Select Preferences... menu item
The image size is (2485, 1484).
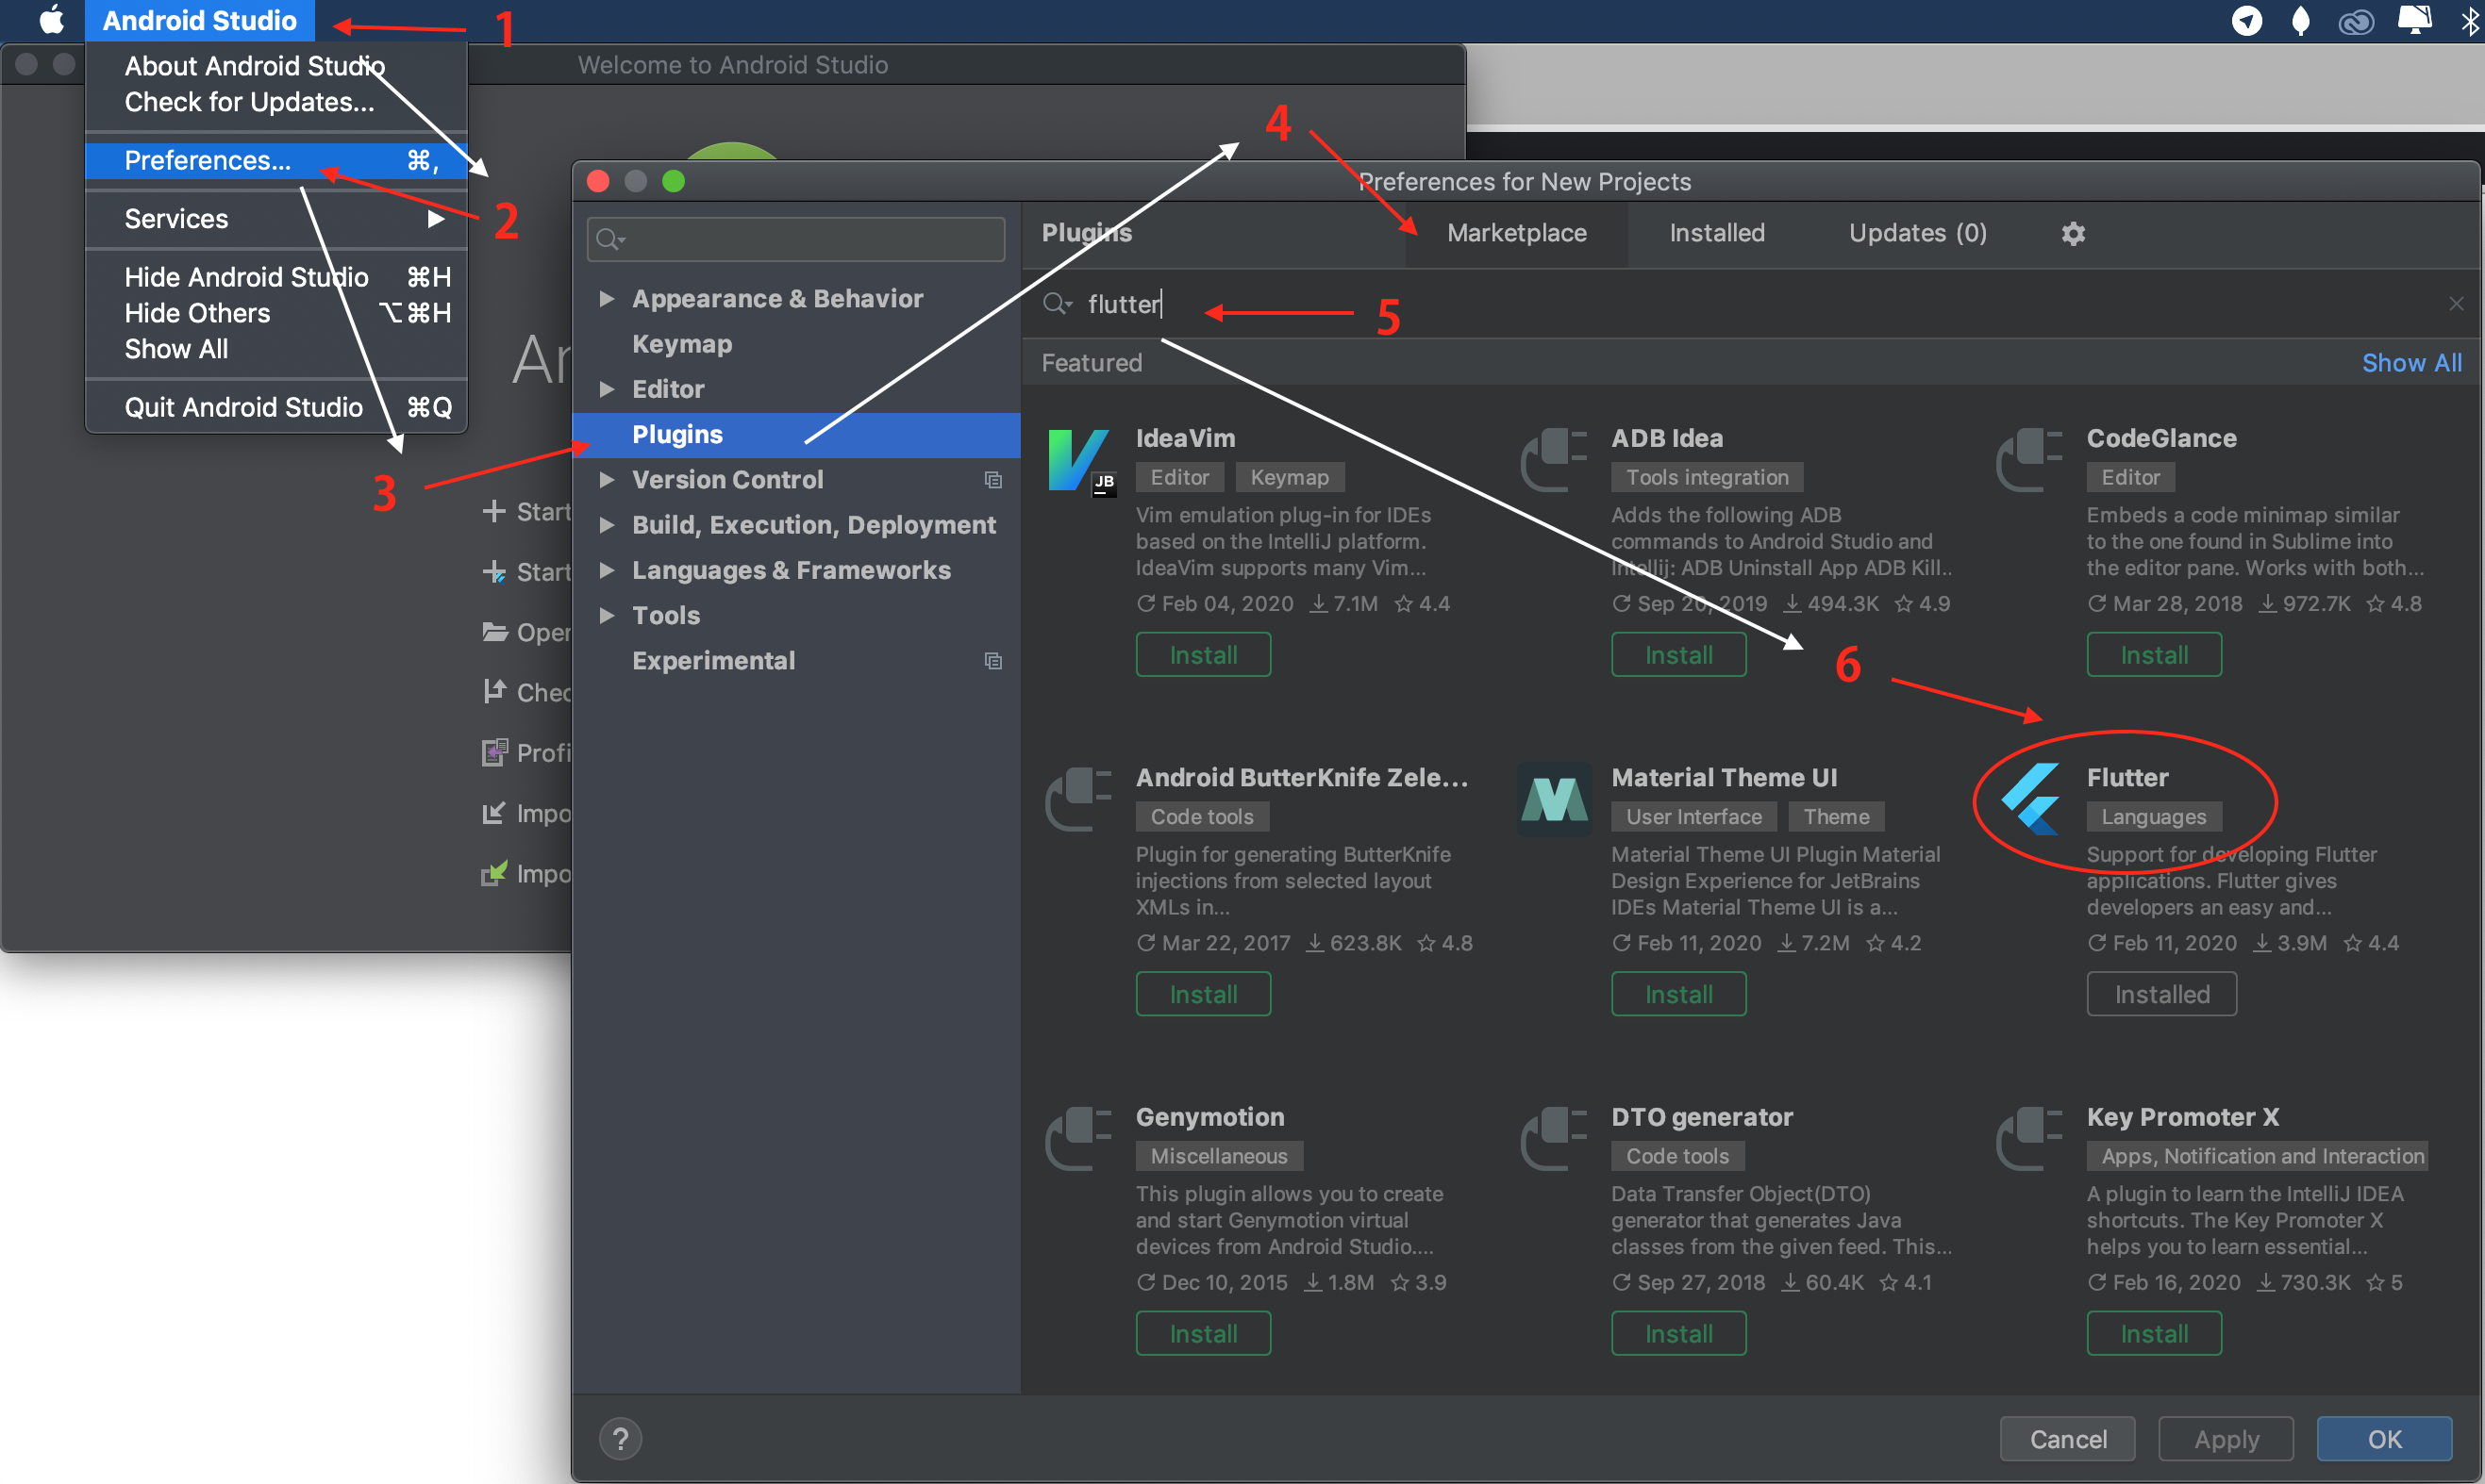(x=276, y=160)
